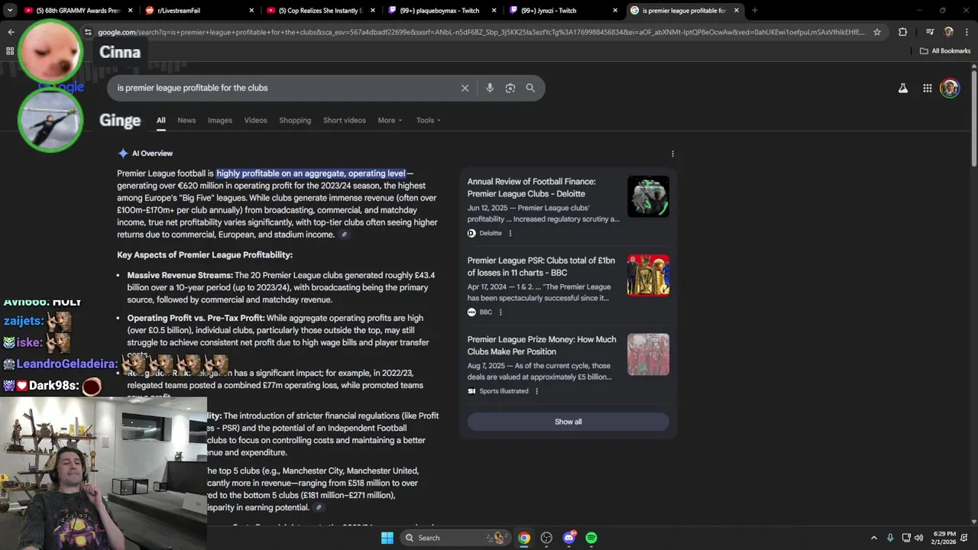Open the volume control in system tray

918,538
